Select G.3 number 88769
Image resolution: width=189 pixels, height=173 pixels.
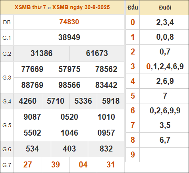(32, 85)
